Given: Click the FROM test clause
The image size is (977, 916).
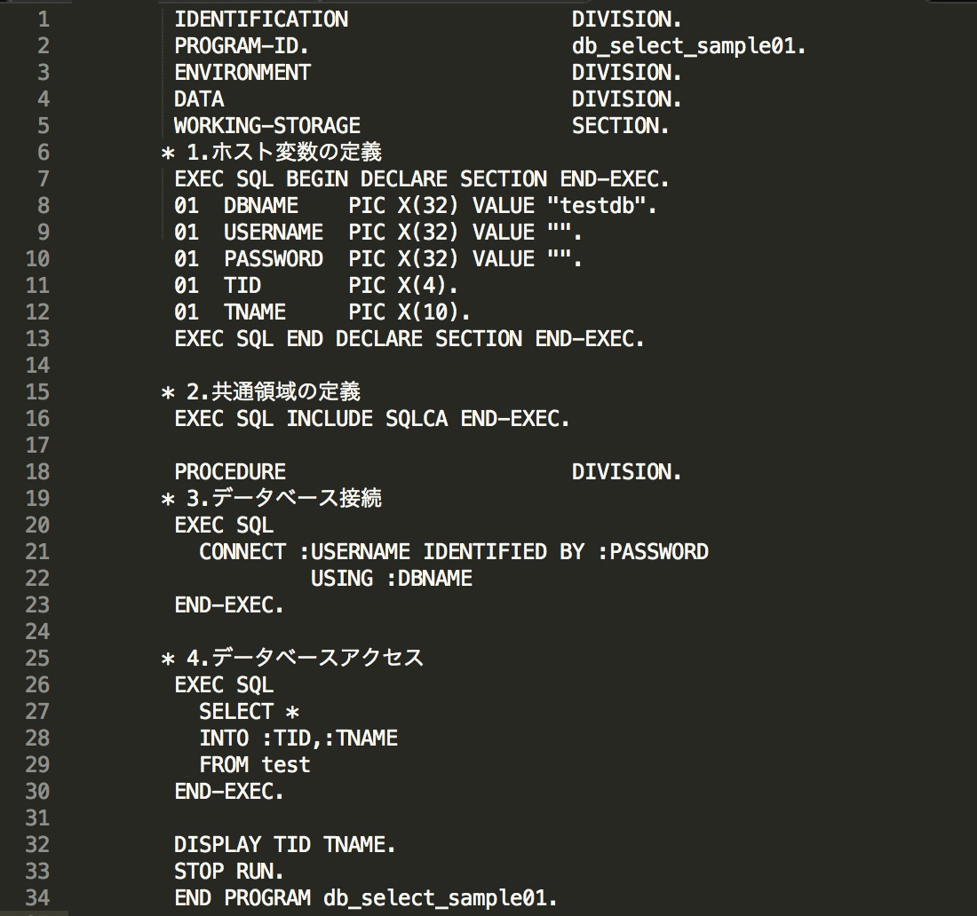Looking at the screenshot, I should point(255,764).
